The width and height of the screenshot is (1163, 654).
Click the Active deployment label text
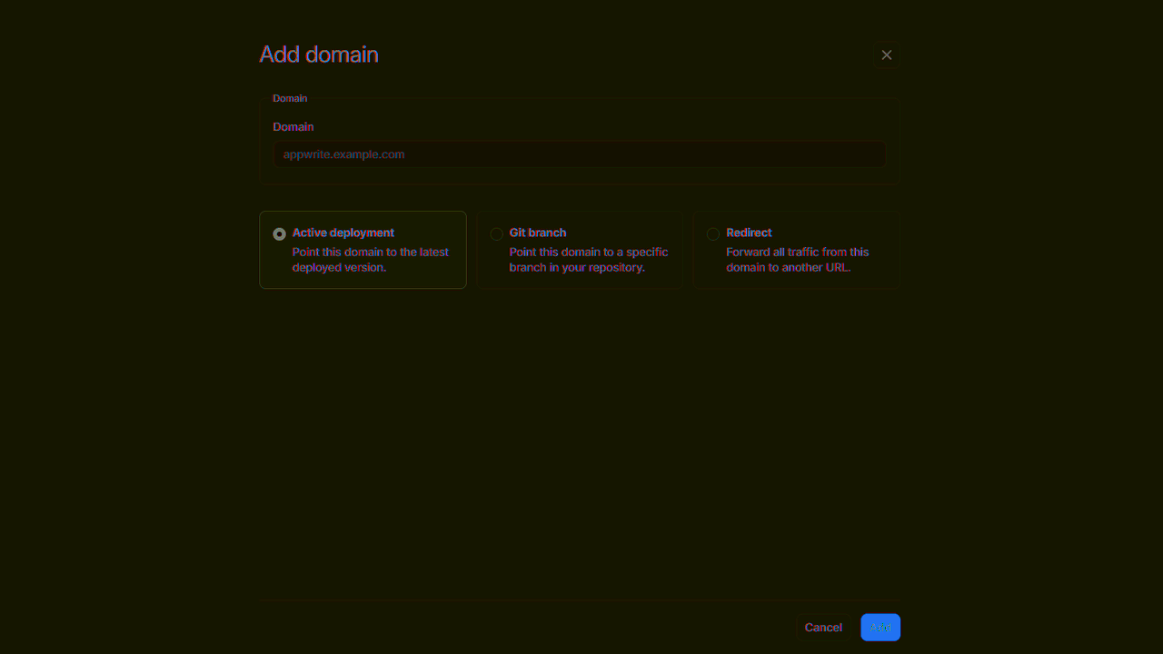[343, 233]
